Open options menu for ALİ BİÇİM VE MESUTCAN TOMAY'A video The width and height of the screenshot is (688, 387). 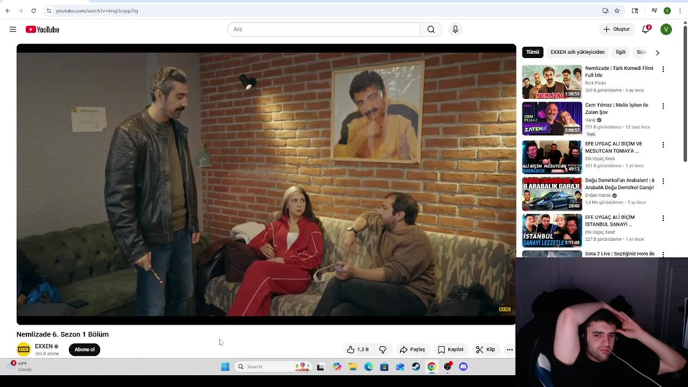pos(663,145)
